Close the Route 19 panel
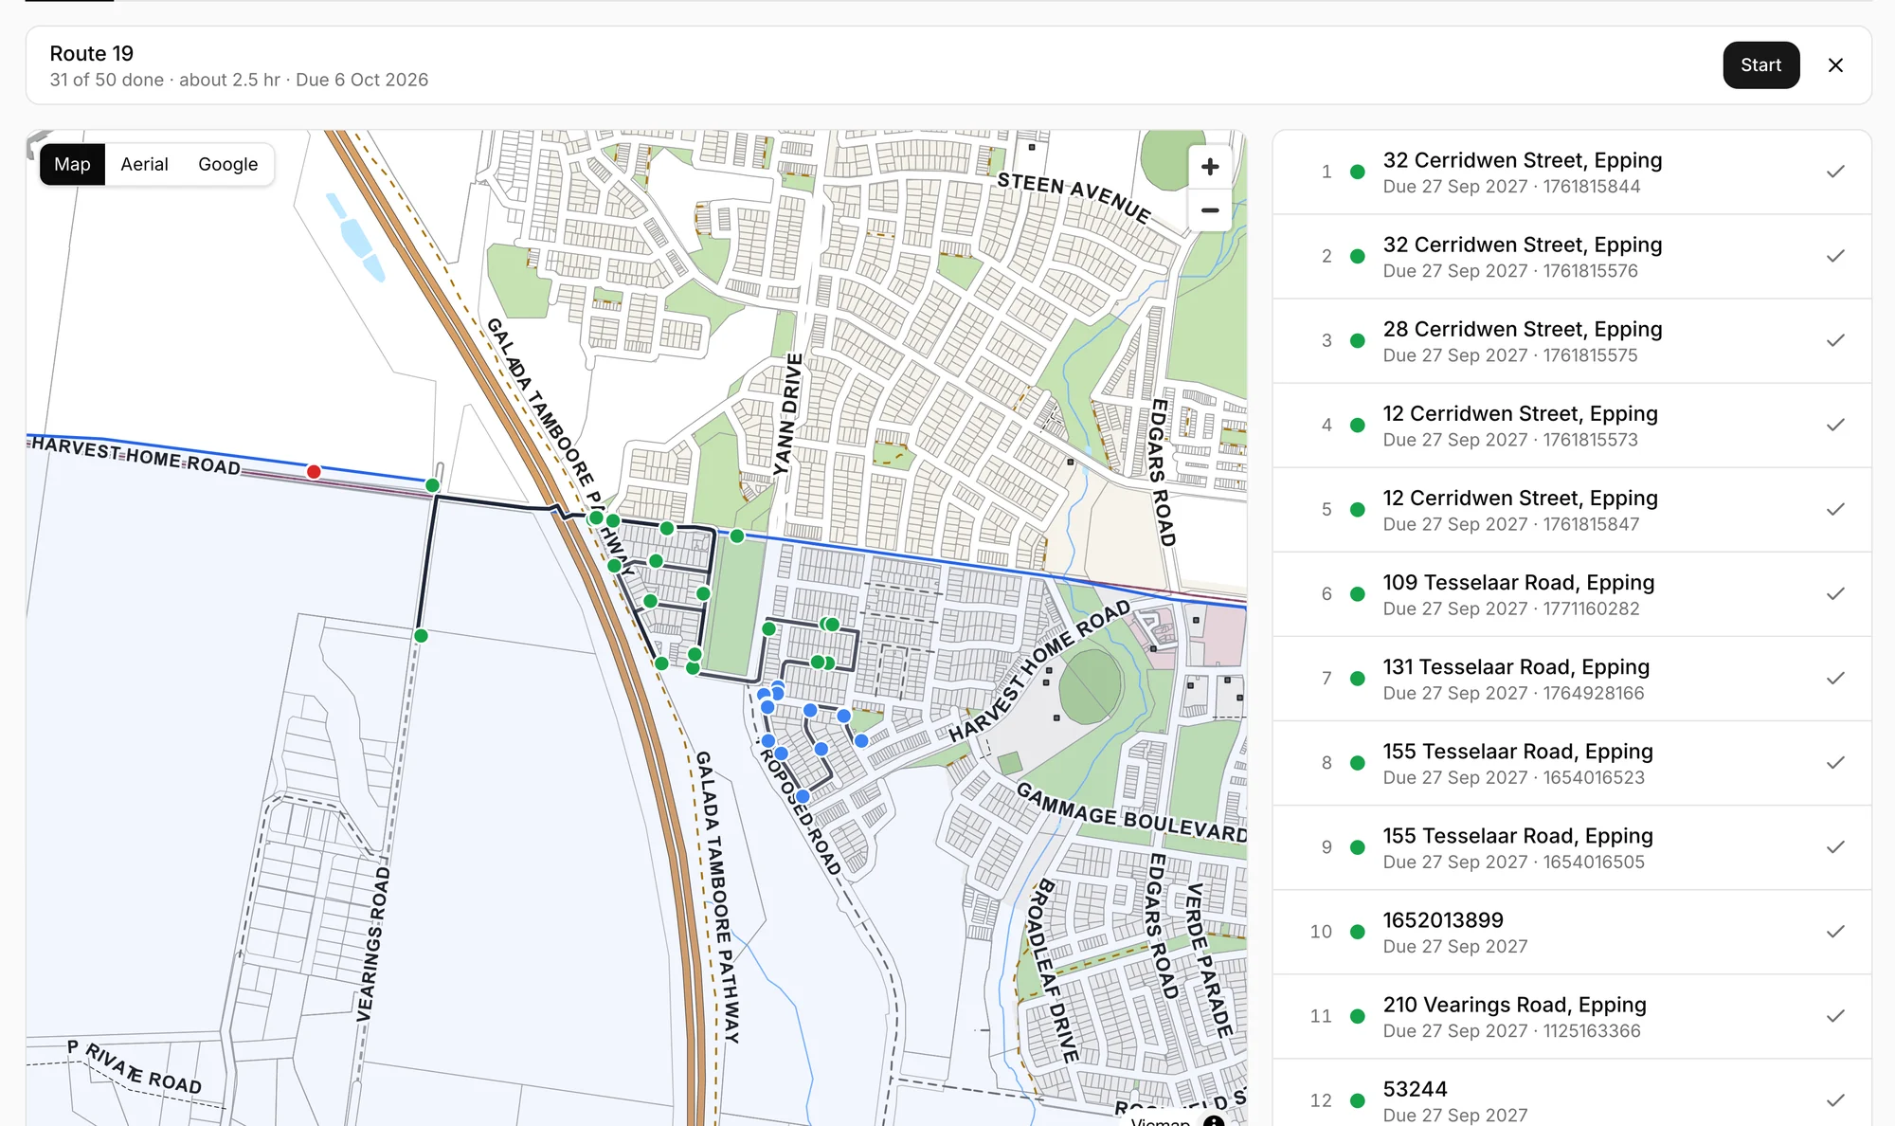Viewport: 1895px width, 1126px height. [x=1835, y=65]
